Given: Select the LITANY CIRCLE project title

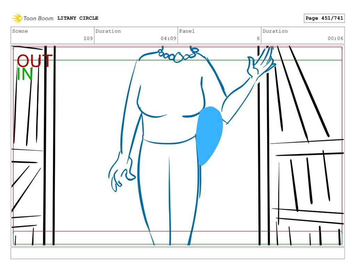Looking at the screenshot, I should [x=78, y=18].
